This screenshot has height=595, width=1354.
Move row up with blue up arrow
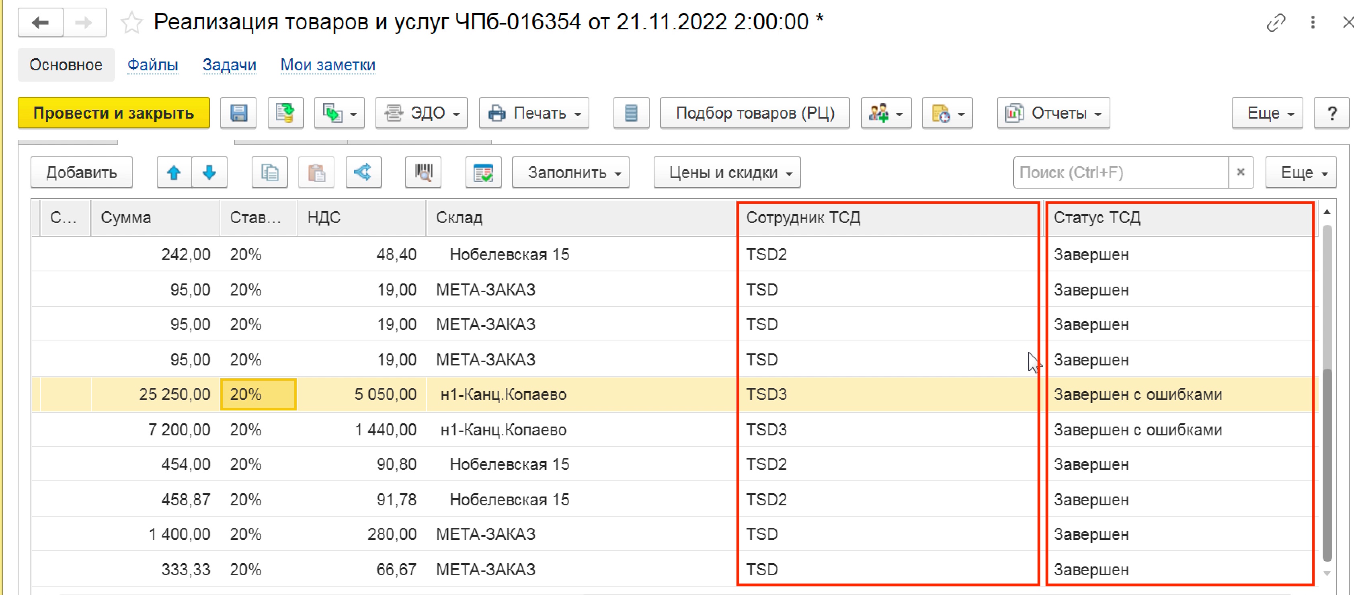[174, 172]
